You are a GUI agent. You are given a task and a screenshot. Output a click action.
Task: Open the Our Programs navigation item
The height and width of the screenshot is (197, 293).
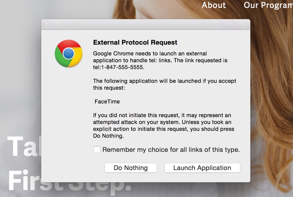click(268, 5)
